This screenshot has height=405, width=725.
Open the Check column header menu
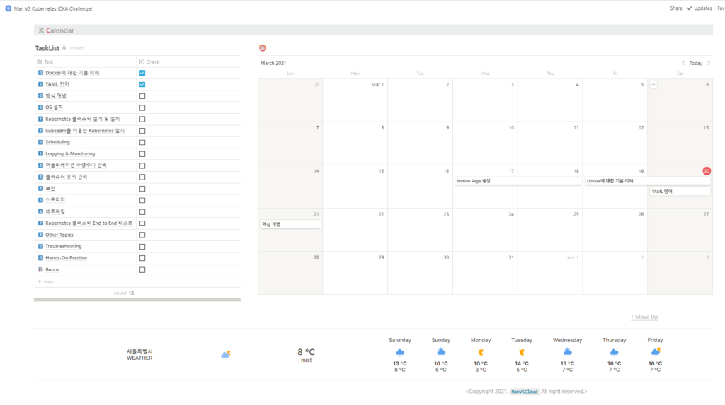click(149, 61)
